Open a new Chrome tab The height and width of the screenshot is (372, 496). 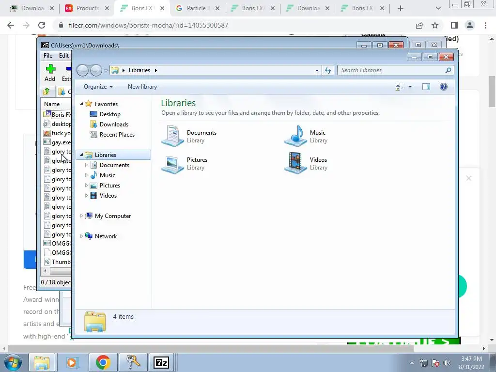click(401, 8)
